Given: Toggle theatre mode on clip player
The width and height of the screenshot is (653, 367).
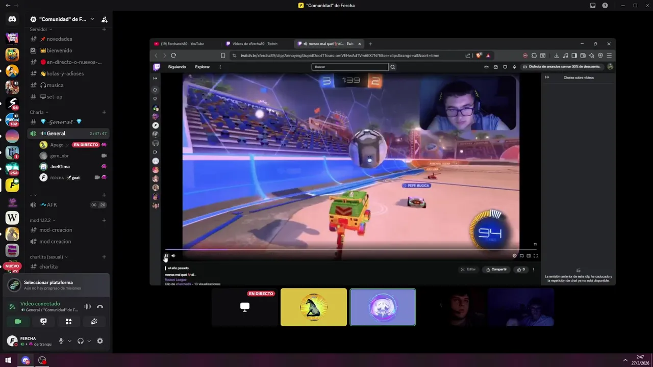Looking at the screenshot, I should tap(529, 256).
